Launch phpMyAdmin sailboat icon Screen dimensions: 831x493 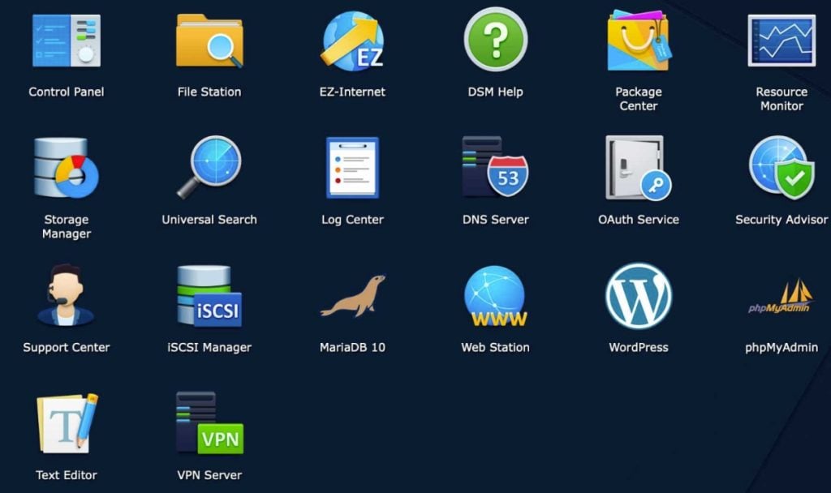tap(781, 297)
